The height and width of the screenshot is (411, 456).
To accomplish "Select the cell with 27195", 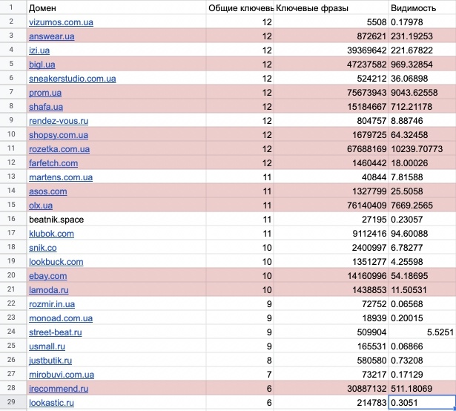I will (331, 220).
